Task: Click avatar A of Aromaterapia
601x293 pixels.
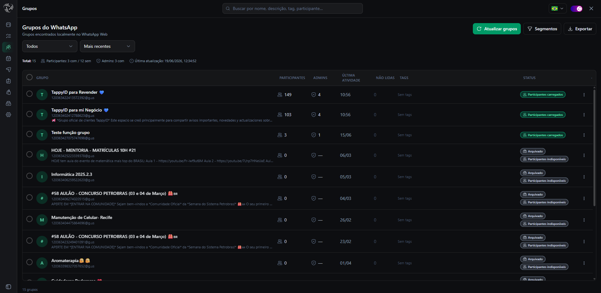Action: pos(42,263)
